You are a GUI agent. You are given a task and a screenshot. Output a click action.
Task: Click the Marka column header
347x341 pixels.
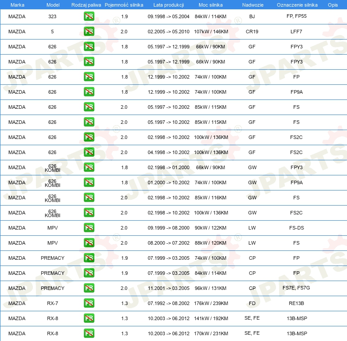coord(17,5)
